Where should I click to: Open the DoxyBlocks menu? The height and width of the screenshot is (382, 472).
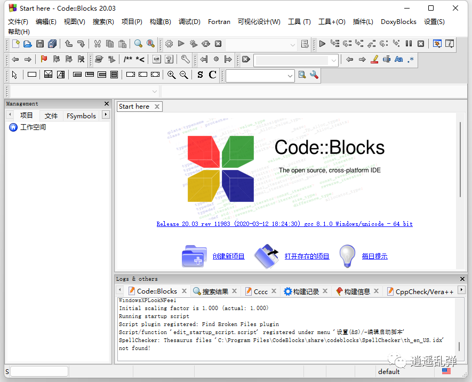pyautogui.click(x=399, y=22)
